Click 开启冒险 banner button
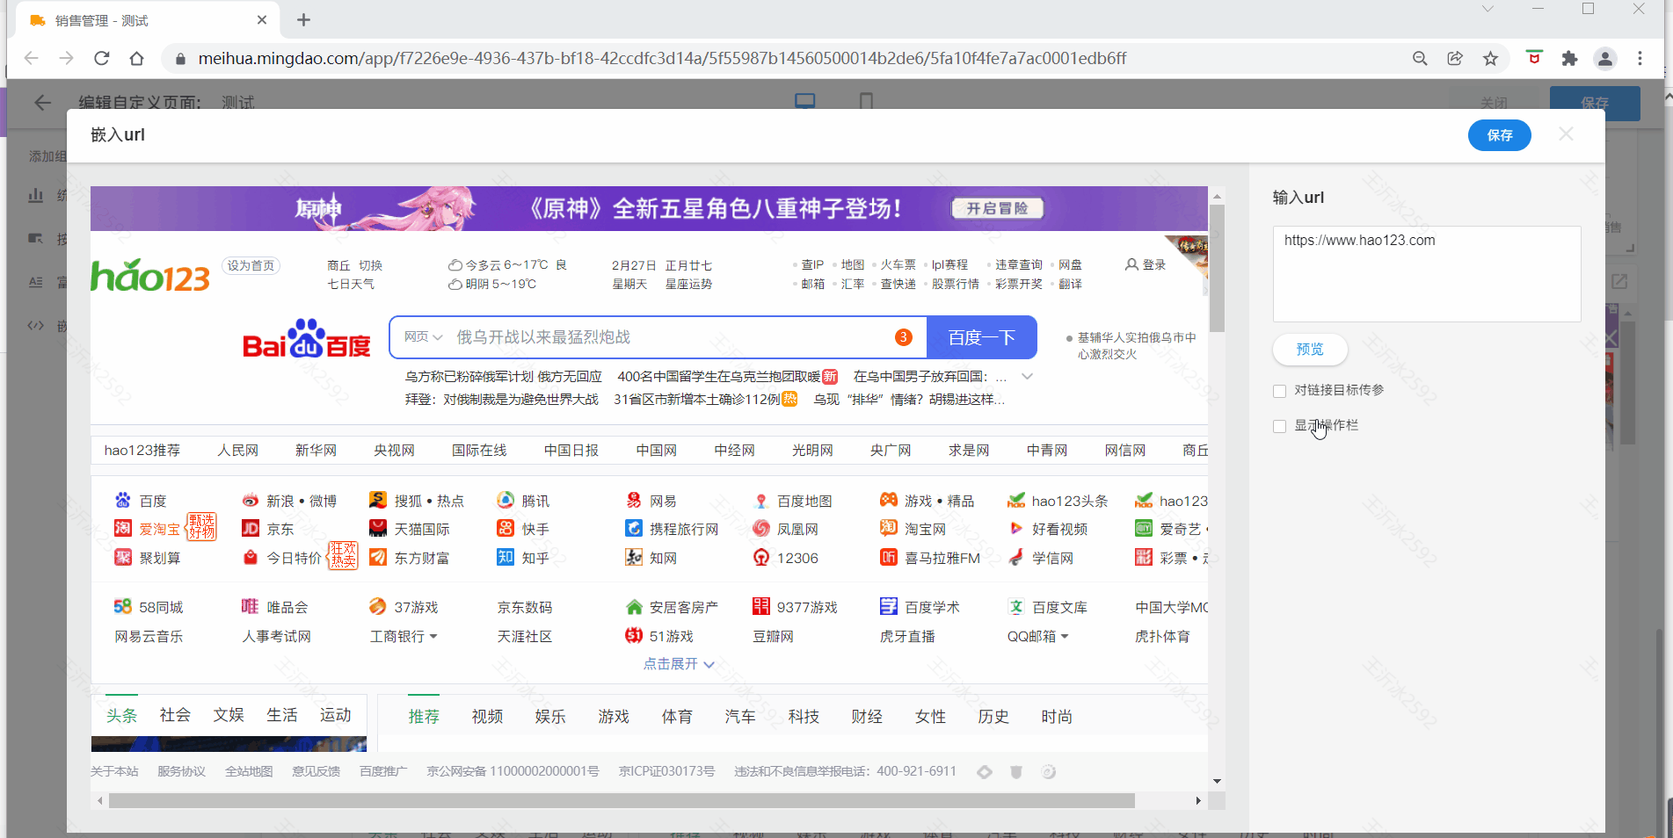1673x838 pixels. [998, 208]
